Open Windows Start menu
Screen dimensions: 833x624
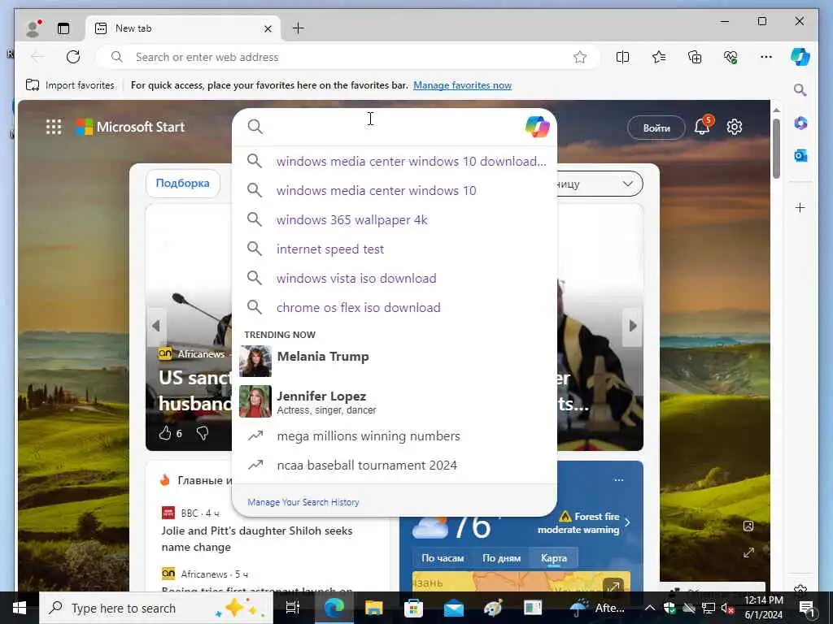click(20, 608)
